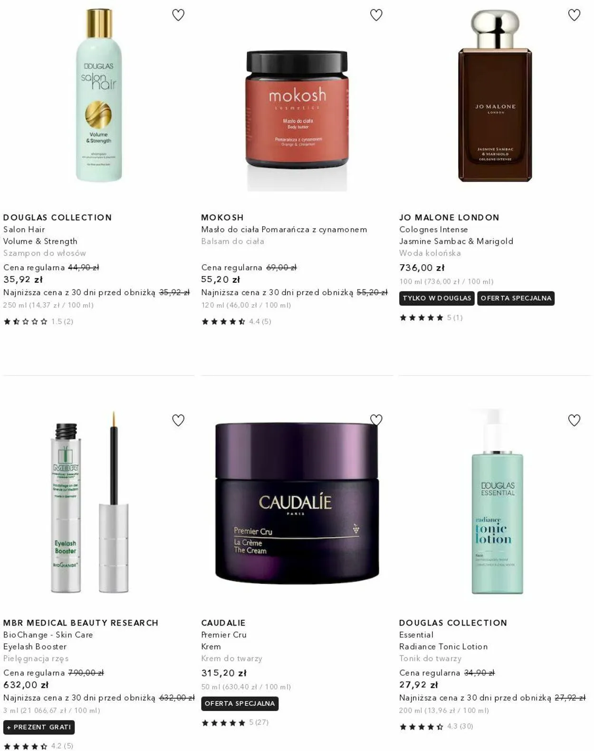Favorite the Mokosh body butter via heart
Screen dimensions: 594x751
[376, 15]
